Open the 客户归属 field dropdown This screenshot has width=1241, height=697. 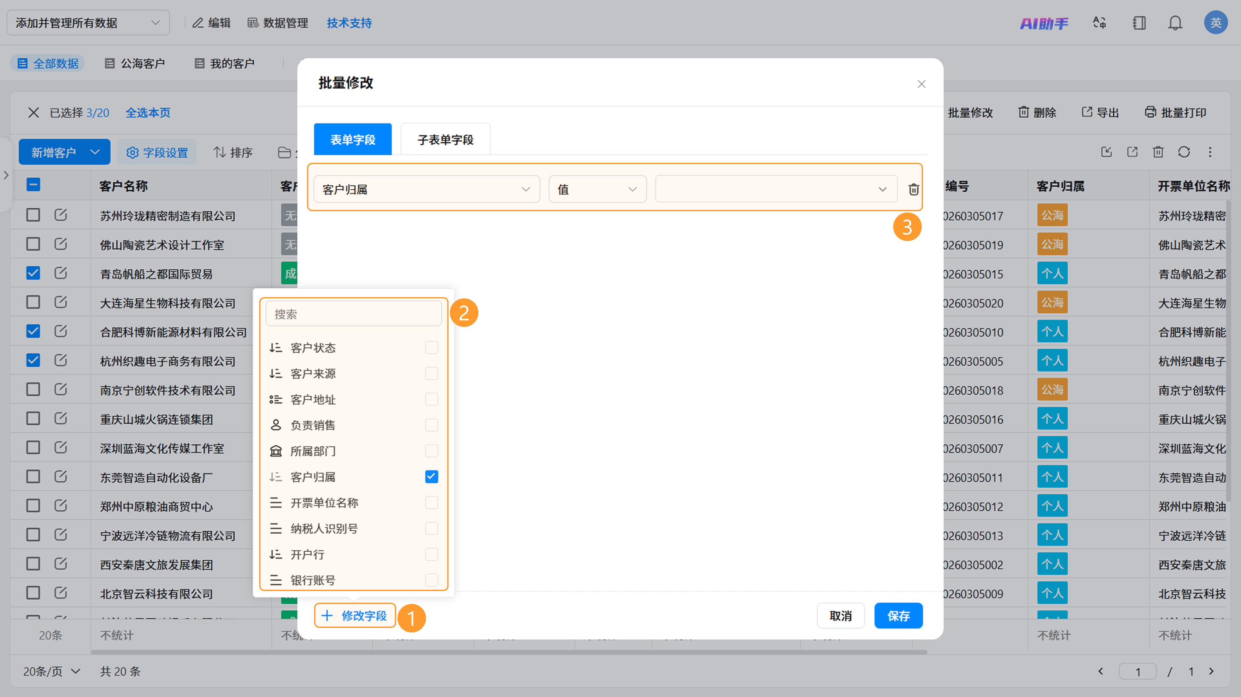[x=426, y=189]
